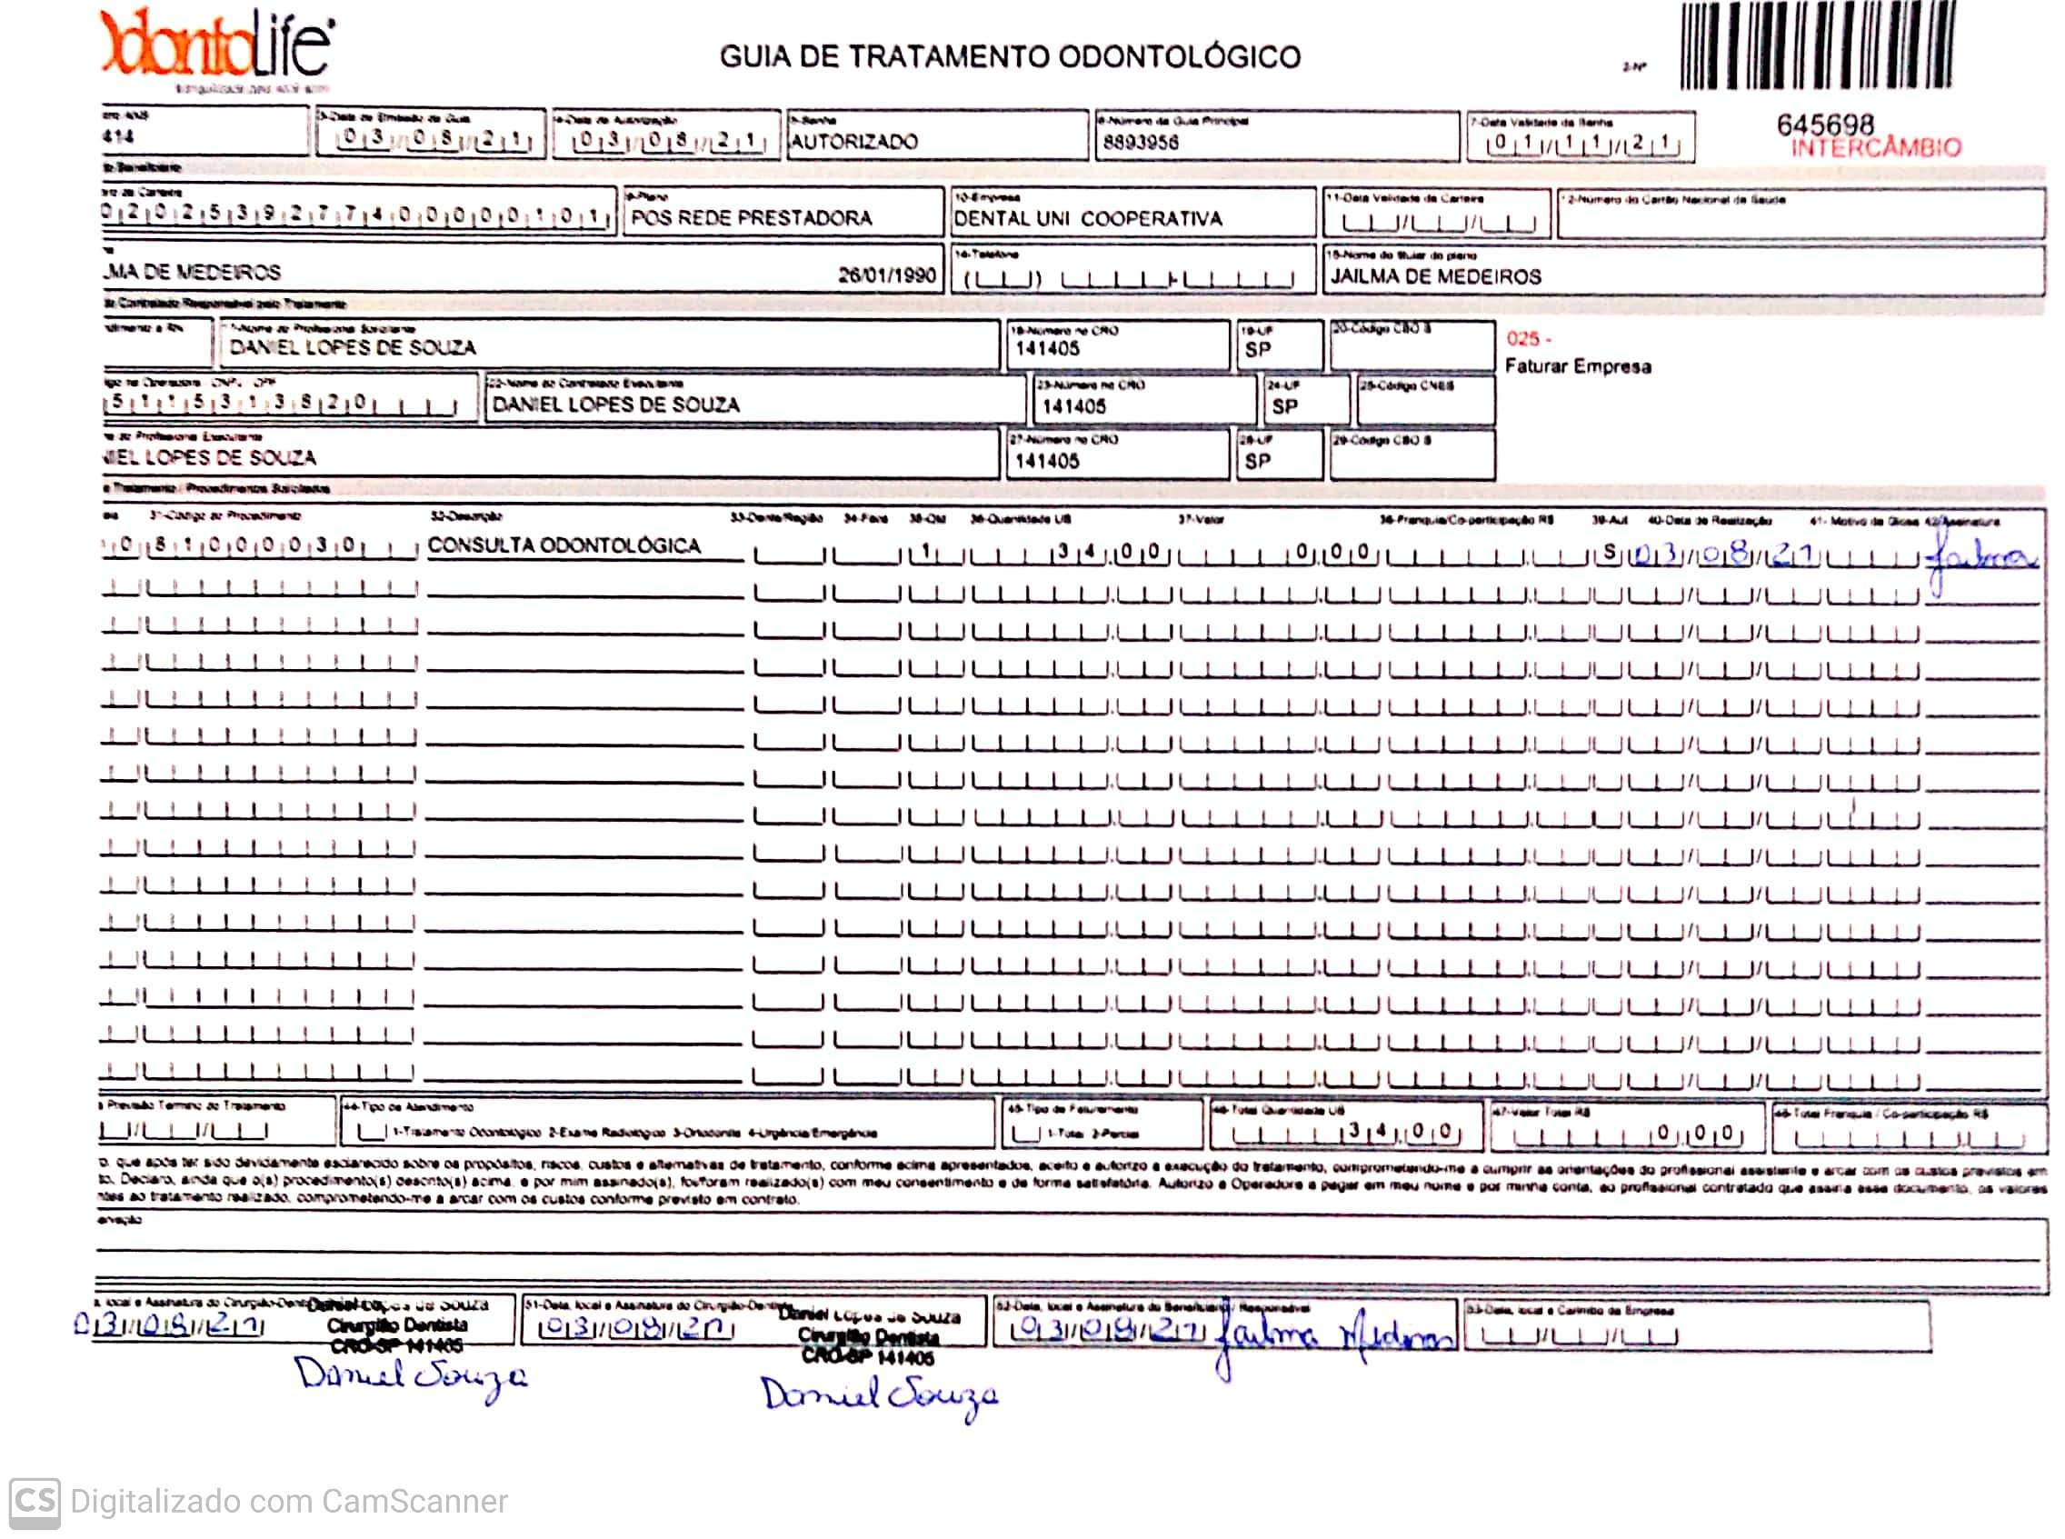
Task: Check the Tipo de Atendimento box
Action: 372,1134
